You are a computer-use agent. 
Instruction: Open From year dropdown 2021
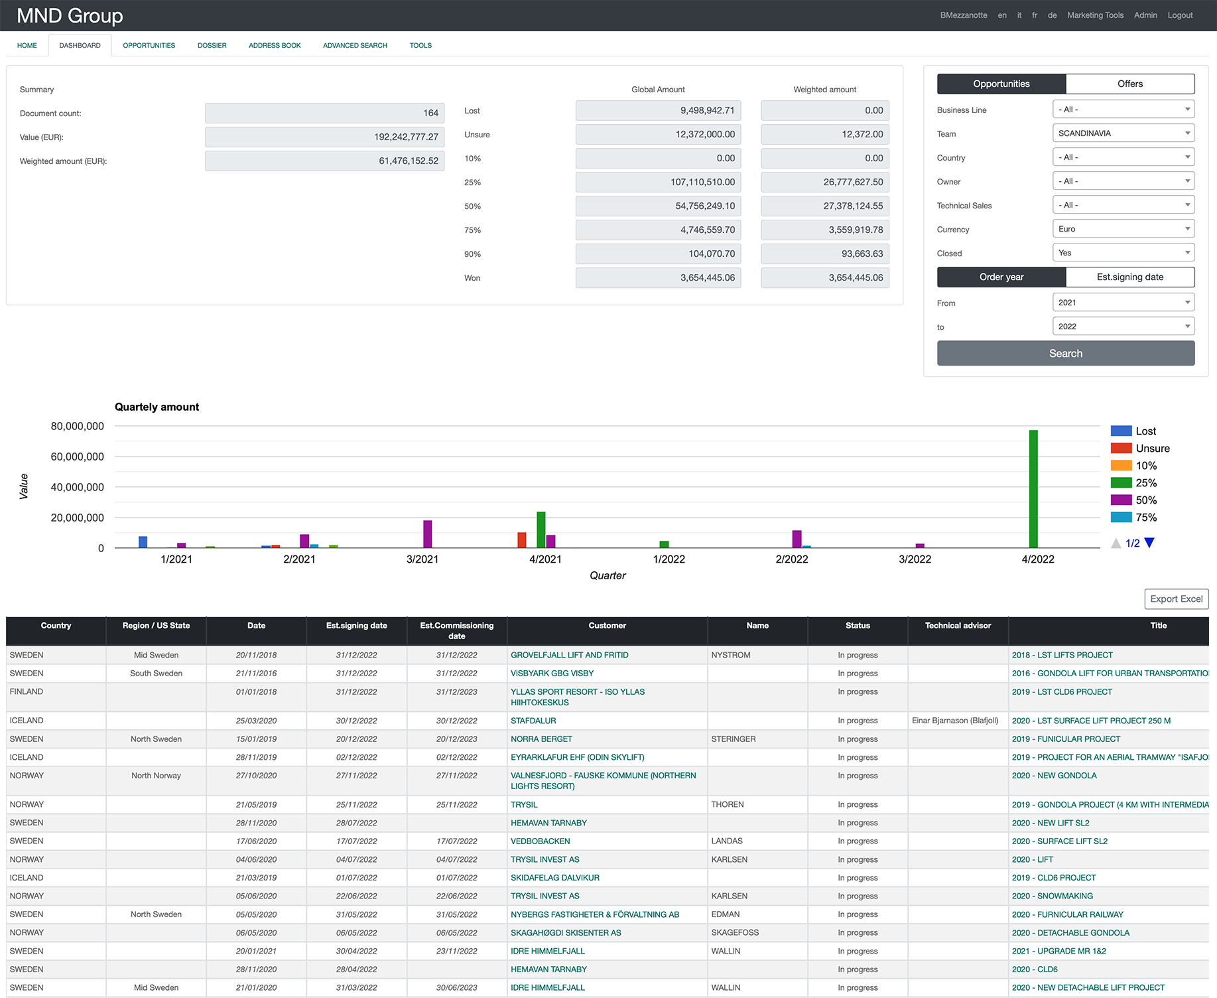(1123, 303)
